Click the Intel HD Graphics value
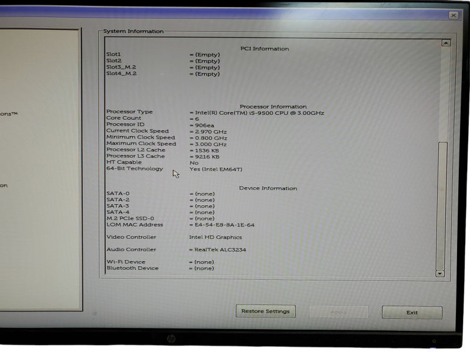The image size is (470, 352). click(x=216, y=238)
